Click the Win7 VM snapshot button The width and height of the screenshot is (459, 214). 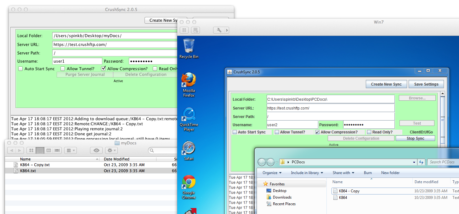195,30
